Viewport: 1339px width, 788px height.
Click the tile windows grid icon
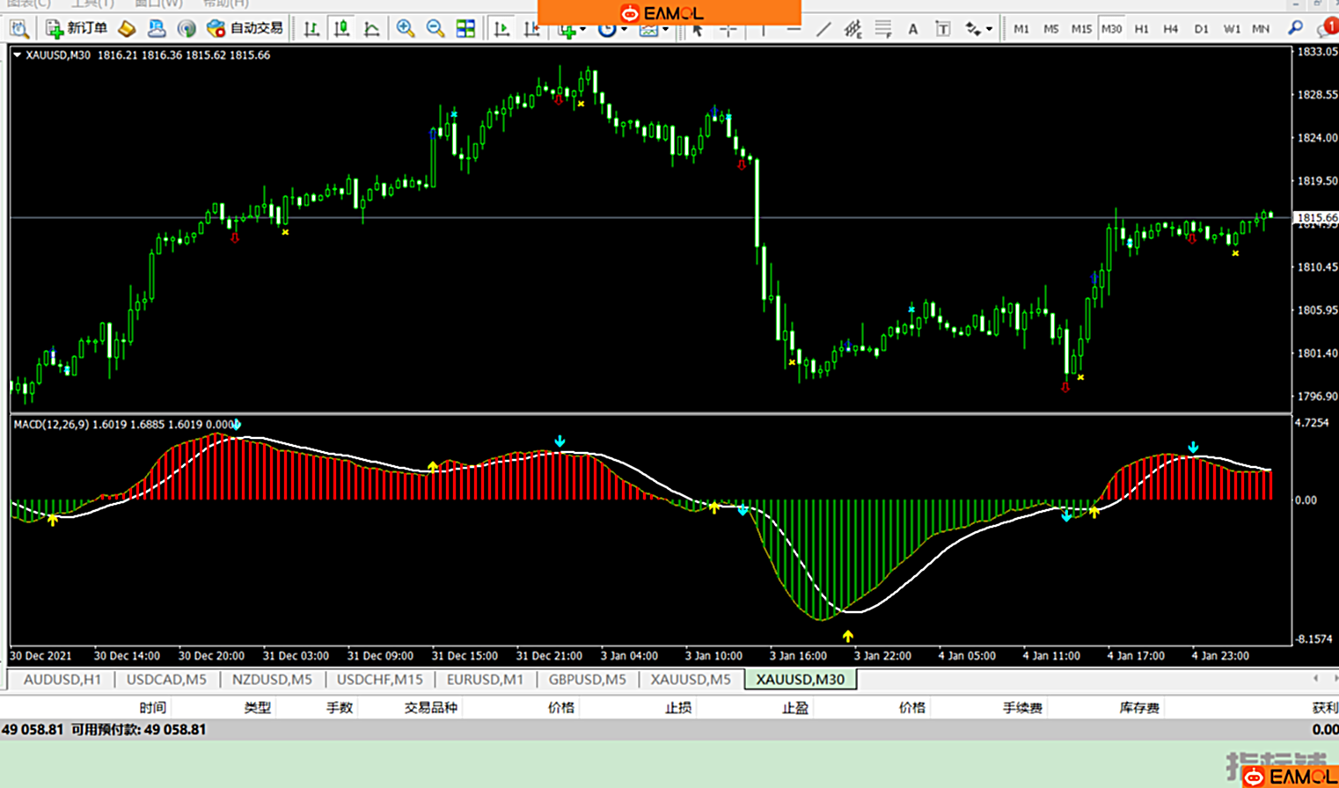point(465,29)
